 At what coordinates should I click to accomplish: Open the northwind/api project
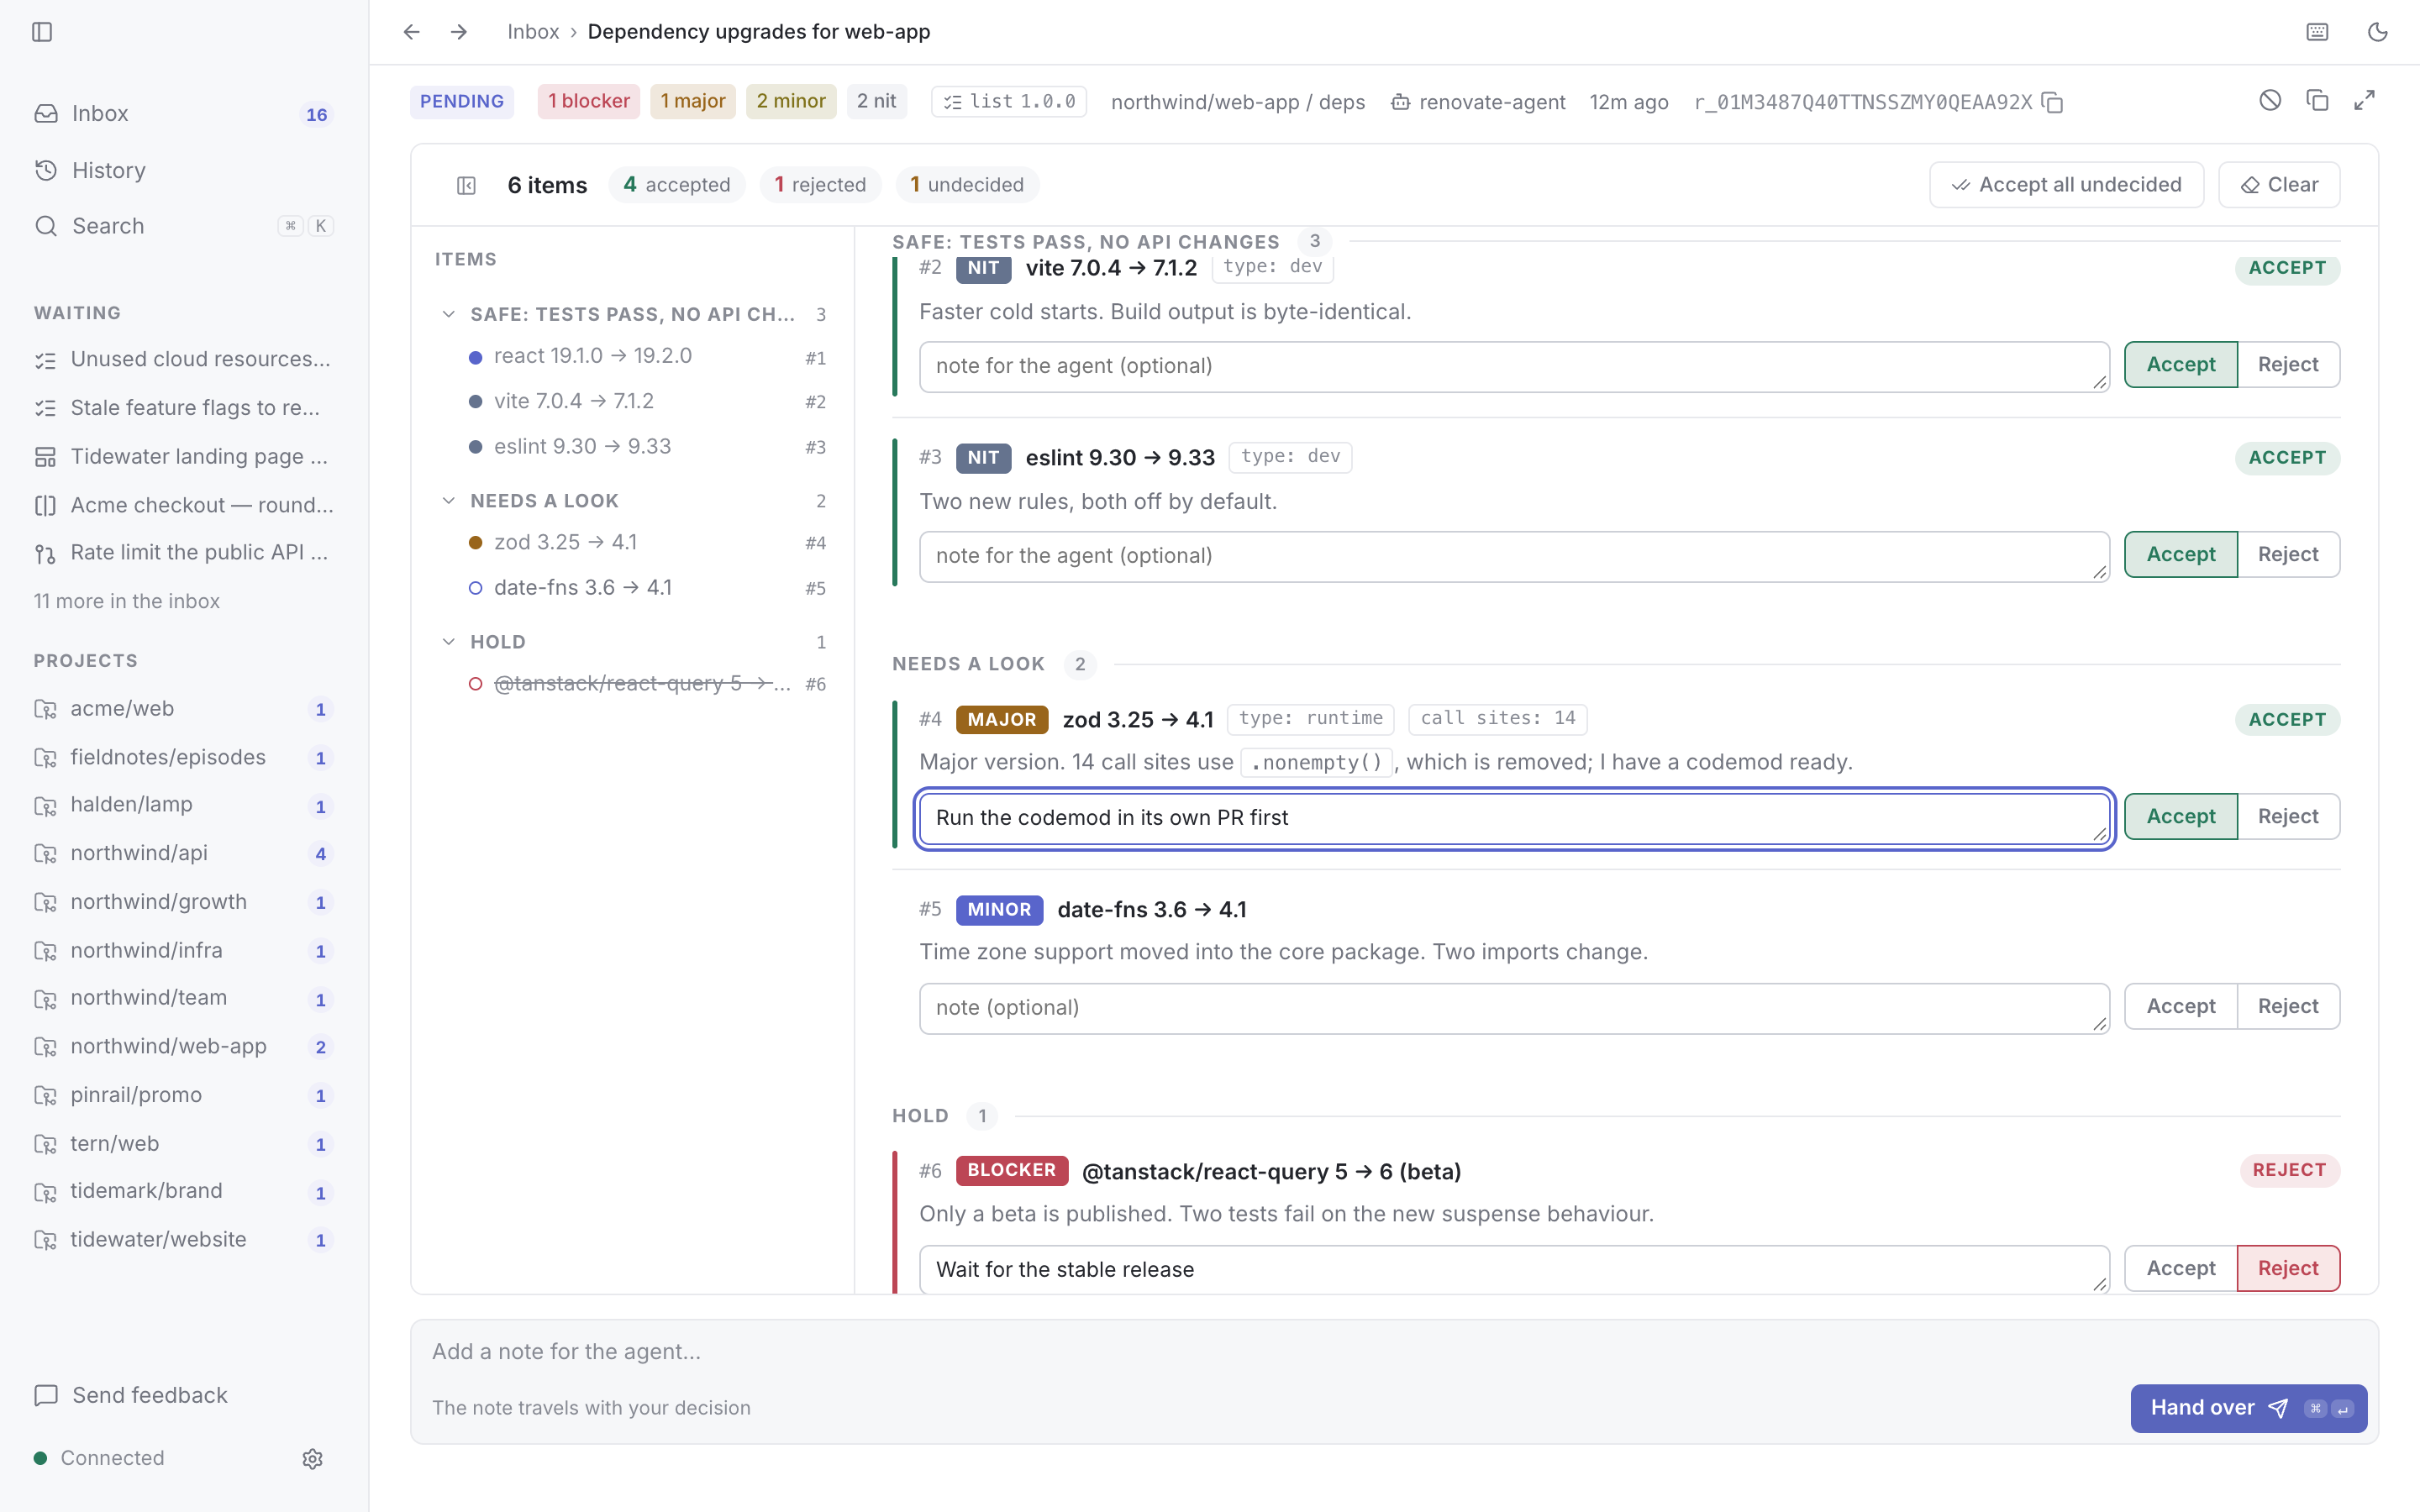click(184, 853)
